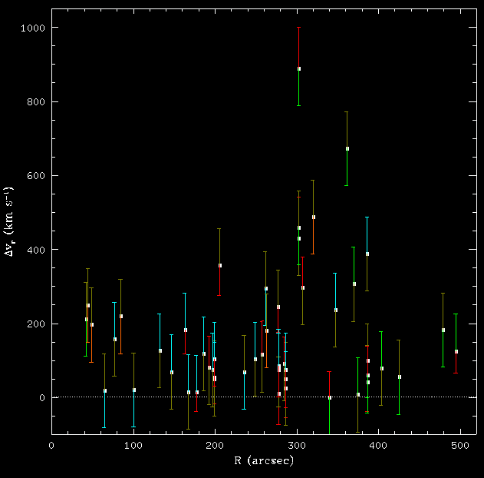Select the 'Δv_r (km s⁻¹)' axis title

pos(8,221)
